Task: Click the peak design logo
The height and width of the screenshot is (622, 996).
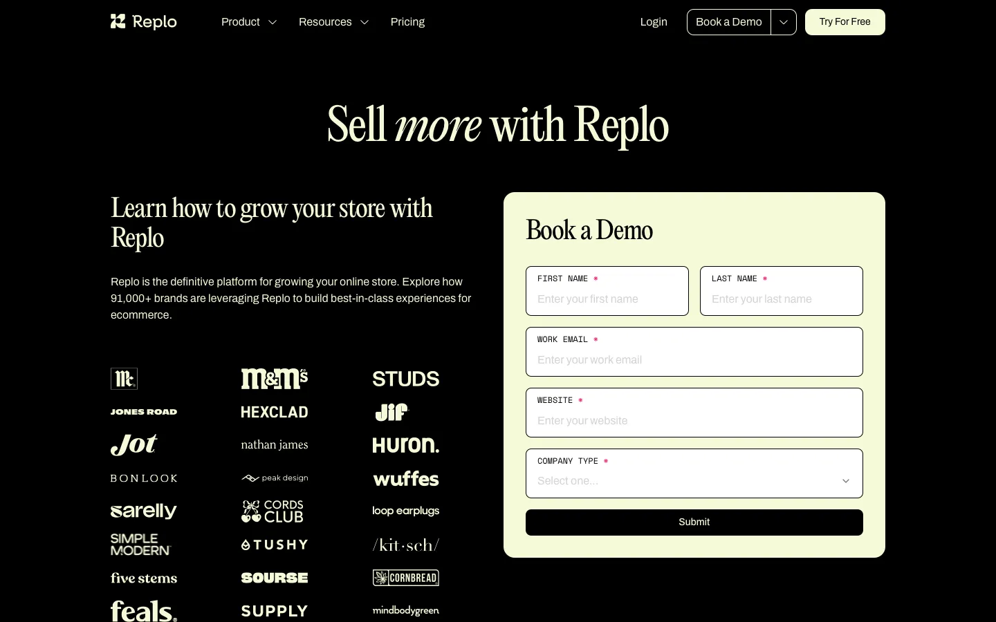Action: coord(275,478)
